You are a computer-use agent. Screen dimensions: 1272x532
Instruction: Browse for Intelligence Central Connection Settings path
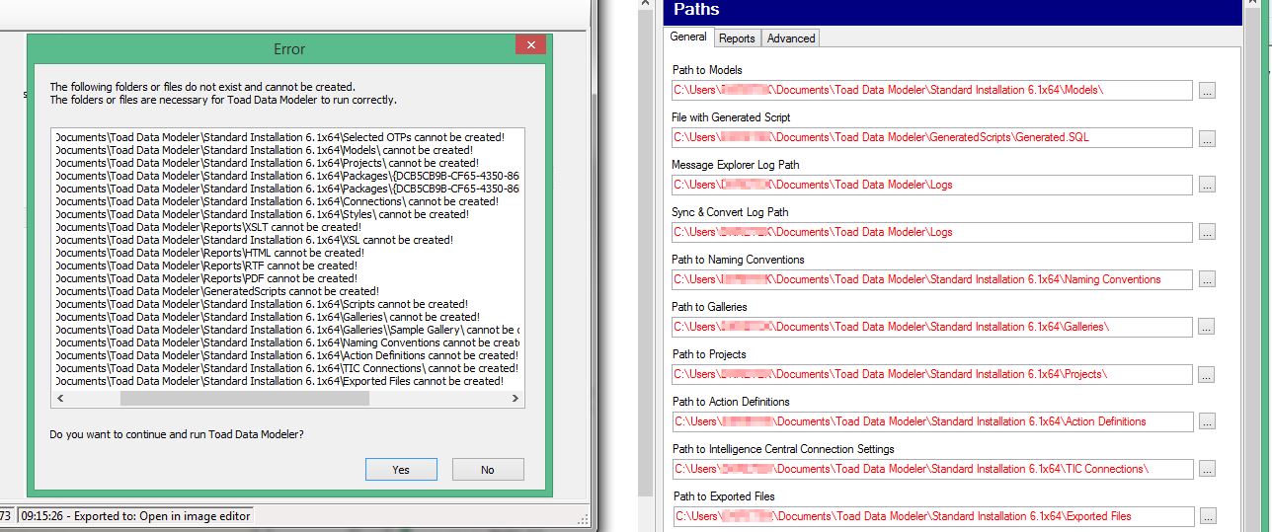point(1207,469)
